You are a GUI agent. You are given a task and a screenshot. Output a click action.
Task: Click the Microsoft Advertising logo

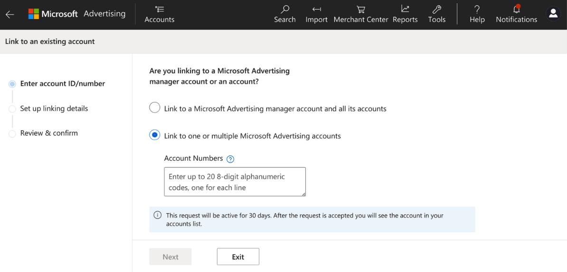[x=77, y=14]
